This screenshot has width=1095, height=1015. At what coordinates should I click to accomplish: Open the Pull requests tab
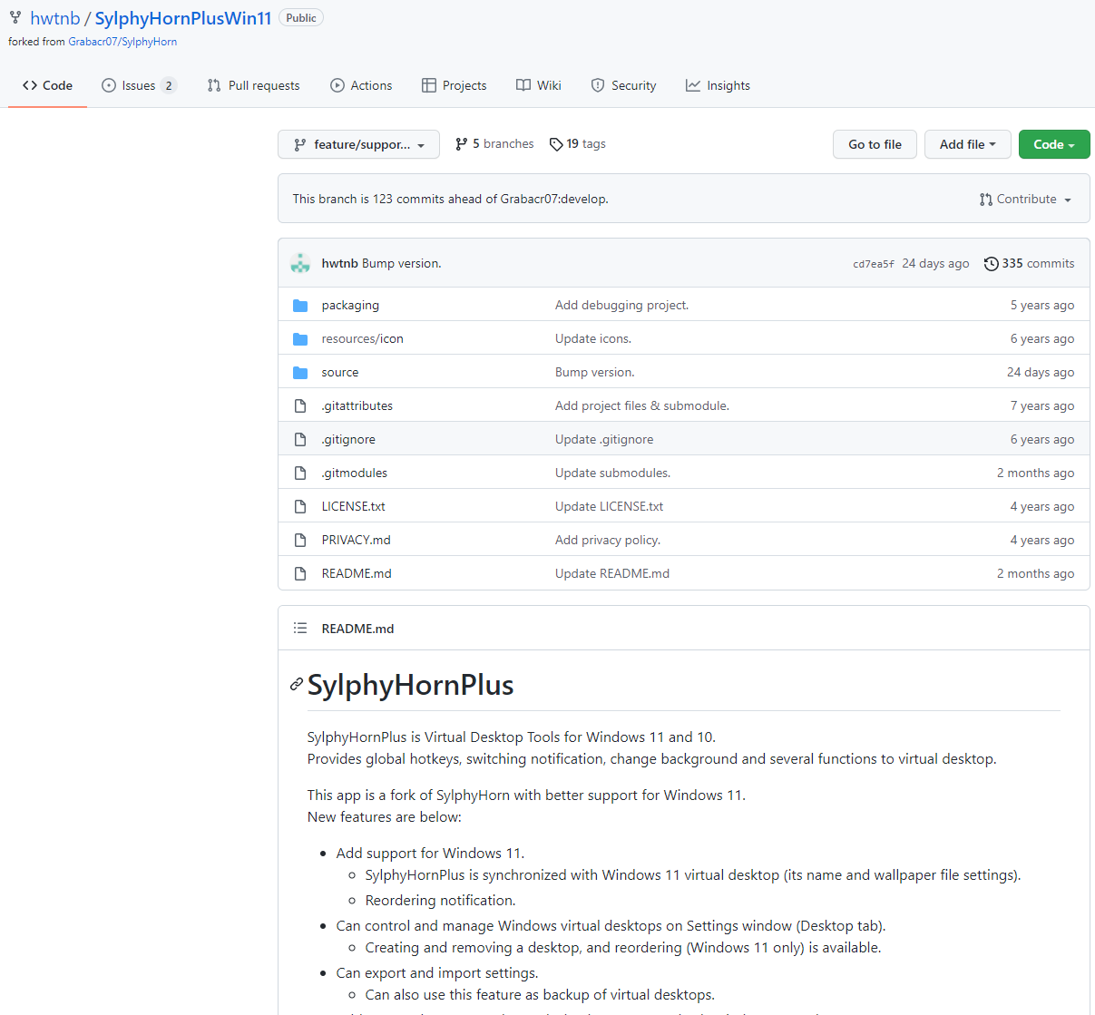coord(253,85)
